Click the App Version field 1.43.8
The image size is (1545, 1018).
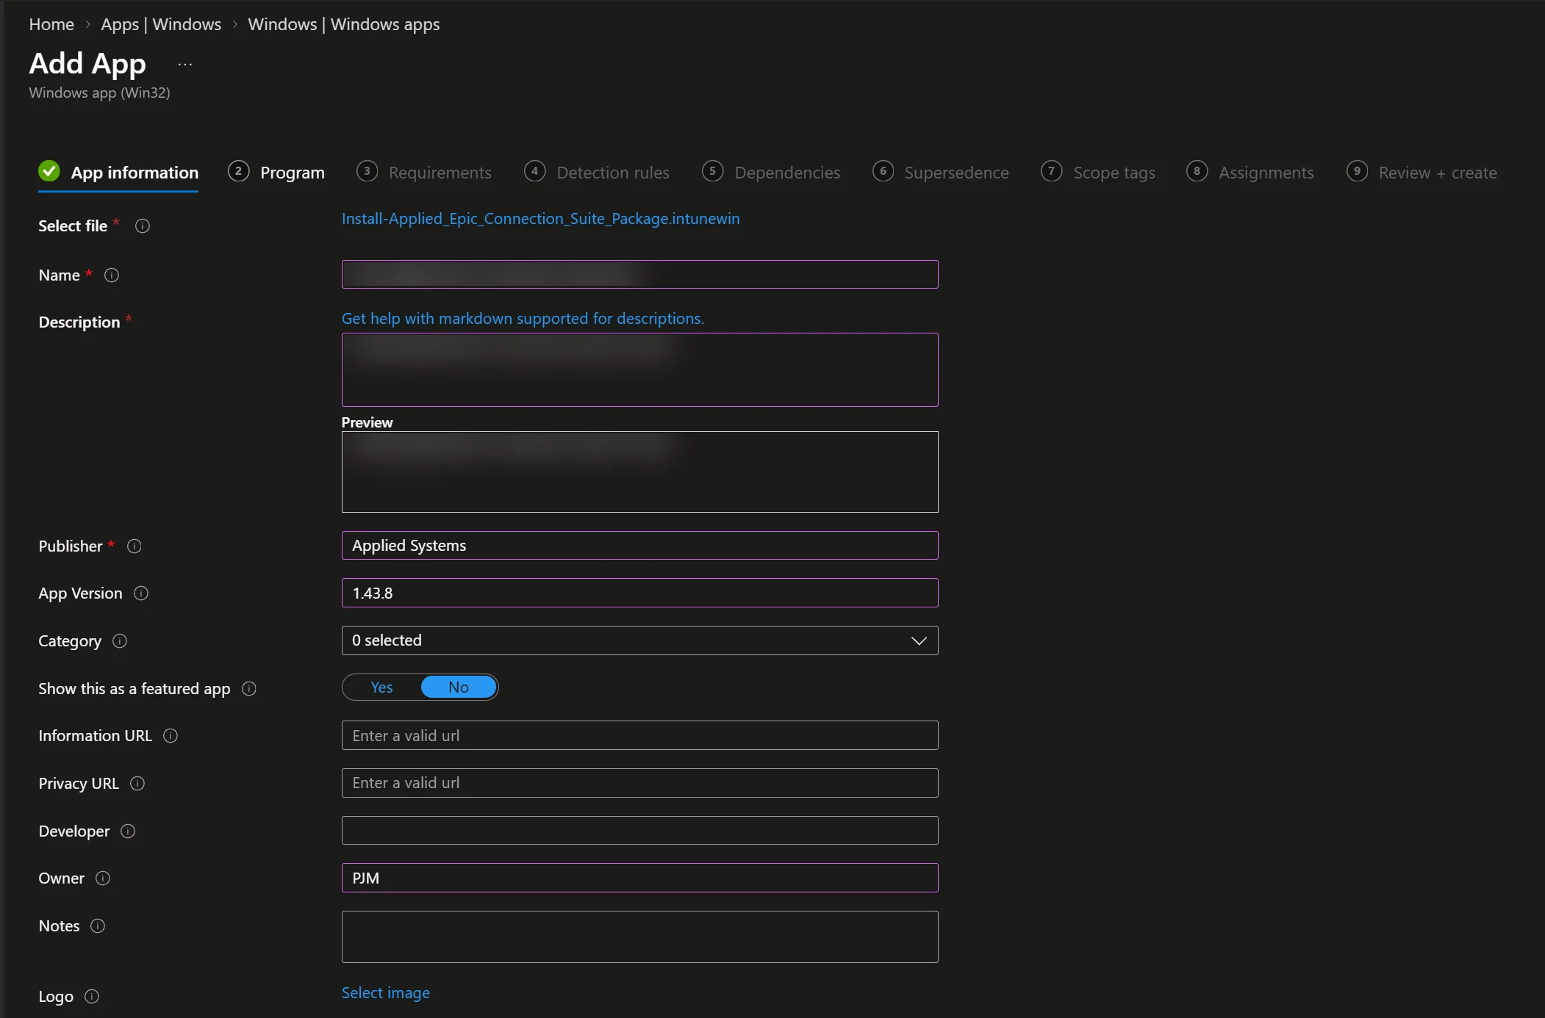coord(639,593)
